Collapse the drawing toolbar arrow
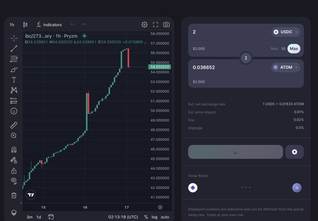The height and width of the screenshot is (221, 318). coord(21,203)
